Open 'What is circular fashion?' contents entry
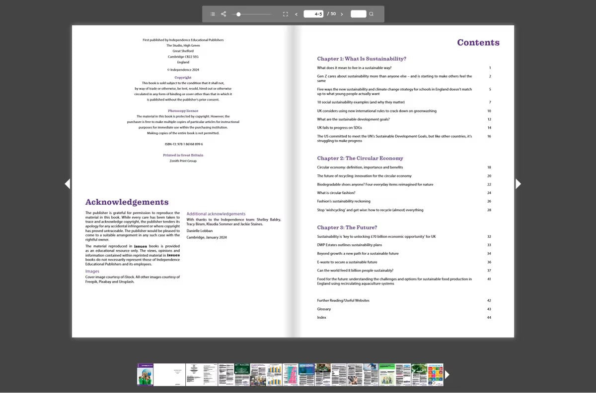 point(336,193)
